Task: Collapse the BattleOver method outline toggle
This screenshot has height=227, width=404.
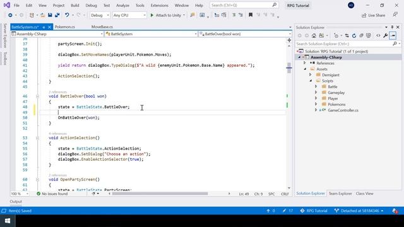Action: pyautogui.click(x=37, y=96)
